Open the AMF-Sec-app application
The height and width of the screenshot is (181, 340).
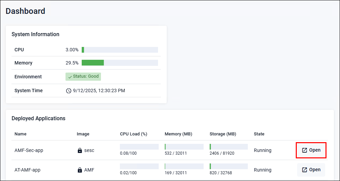[311, 150]
